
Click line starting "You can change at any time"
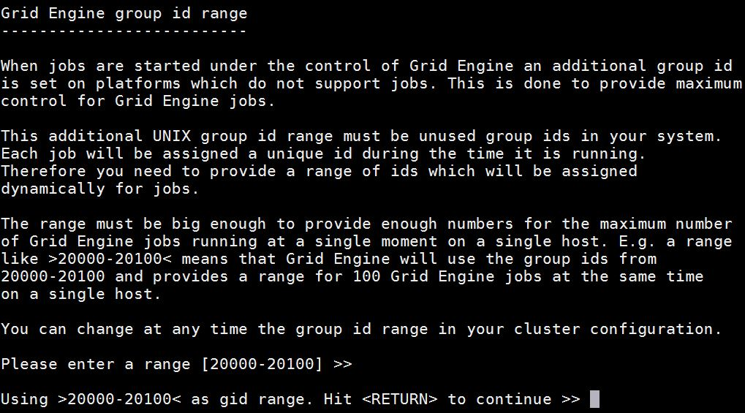tap(361, 330)
